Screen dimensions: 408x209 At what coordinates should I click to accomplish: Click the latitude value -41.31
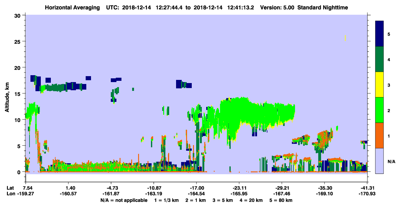pos(367,188)
